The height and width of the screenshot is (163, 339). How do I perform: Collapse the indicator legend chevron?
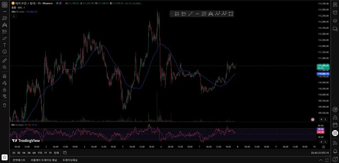[x=14, y=16]
